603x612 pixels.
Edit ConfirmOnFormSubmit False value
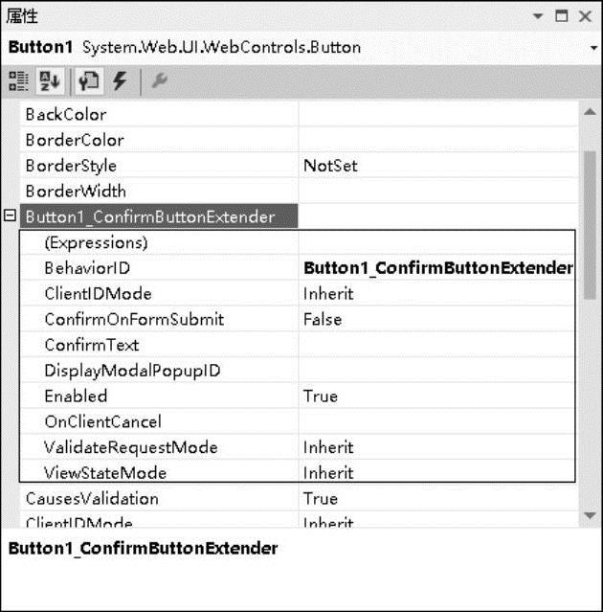point(436,319)
